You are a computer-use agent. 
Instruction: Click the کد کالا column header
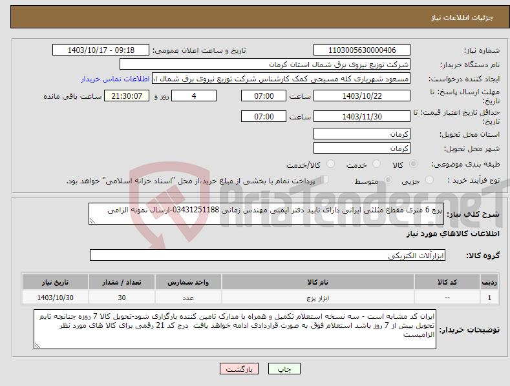click(x=447, y=282)
